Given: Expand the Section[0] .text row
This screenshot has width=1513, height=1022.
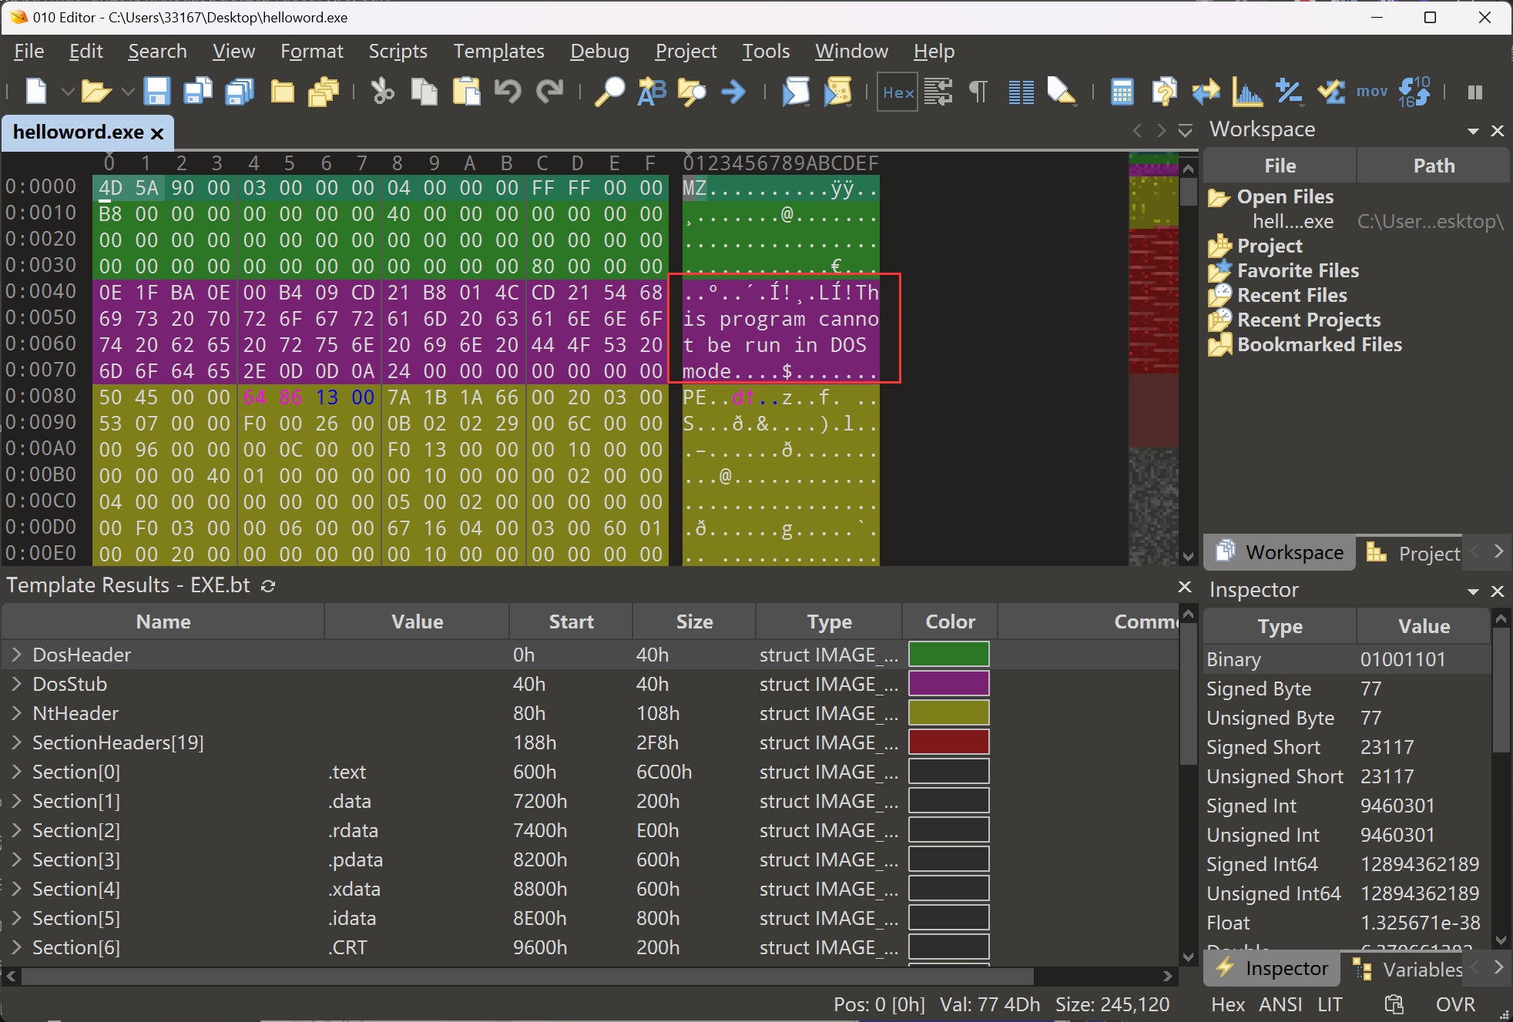Looking at the screenshot, I should click(16, 772).
